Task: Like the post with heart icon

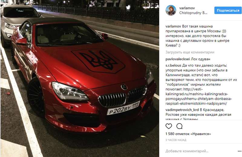Action: pyautogui.click(x=168, y=126)
